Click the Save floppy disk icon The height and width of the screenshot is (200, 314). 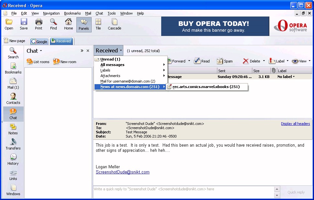point(24,22)
